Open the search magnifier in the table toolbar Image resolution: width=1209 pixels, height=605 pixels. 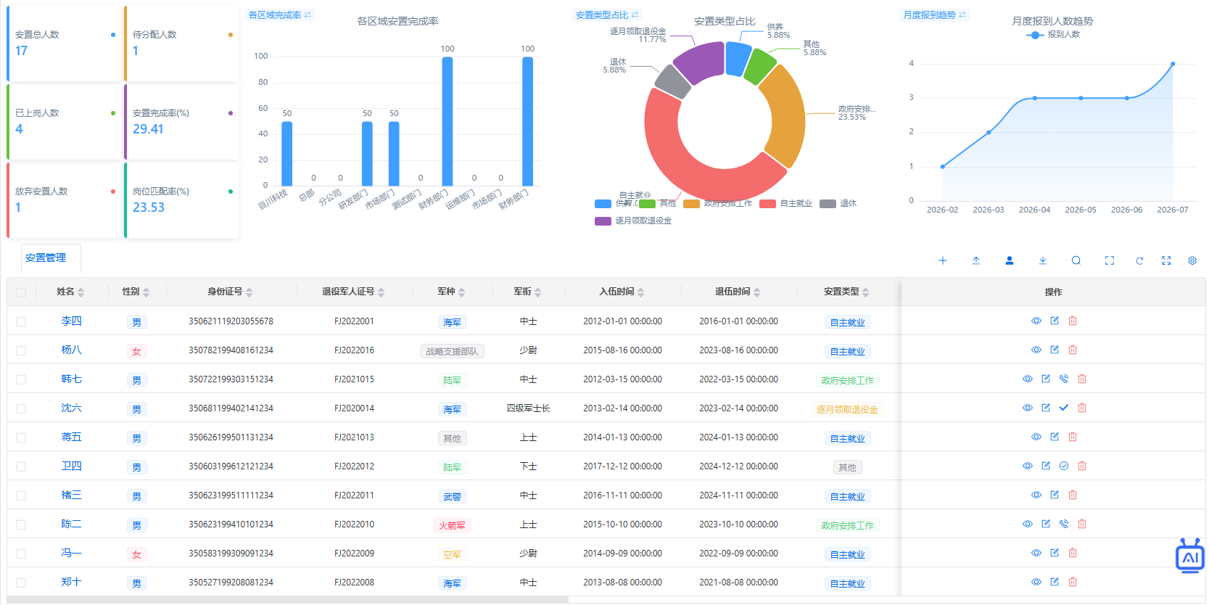tap(1076, 260)
